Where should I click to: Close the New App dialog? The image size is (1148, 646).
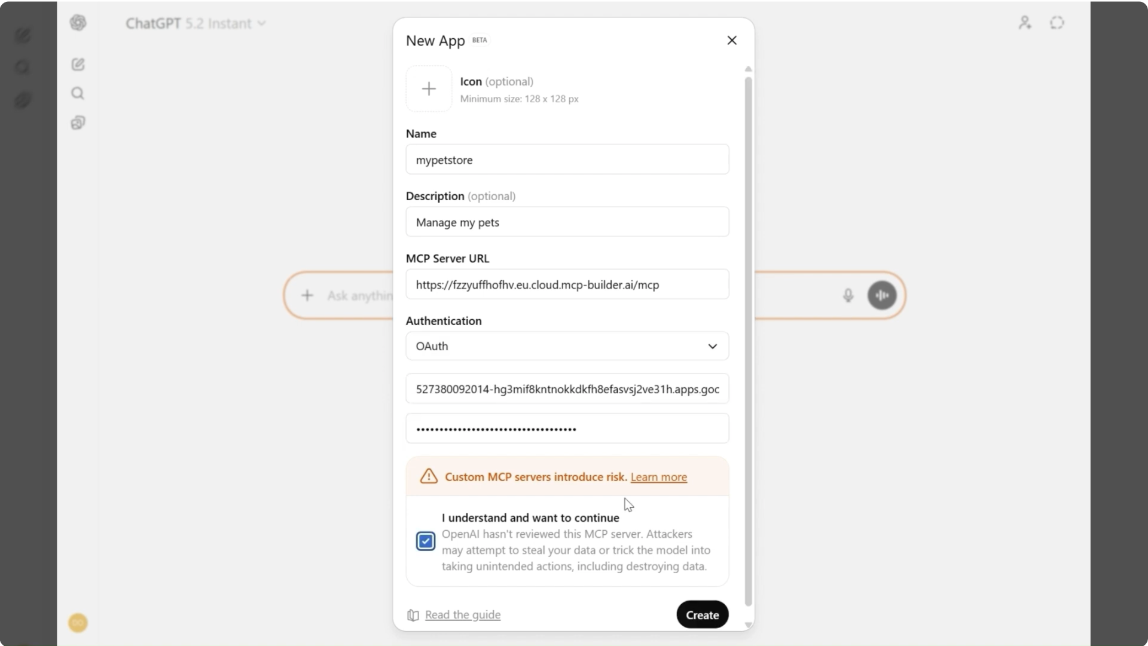click(732, 40)
